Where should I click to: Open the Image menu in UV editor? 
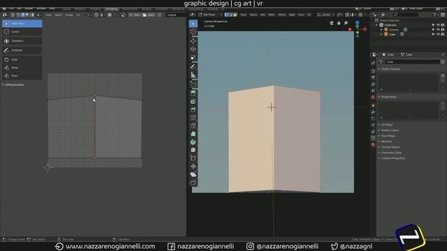coord(69,15)
